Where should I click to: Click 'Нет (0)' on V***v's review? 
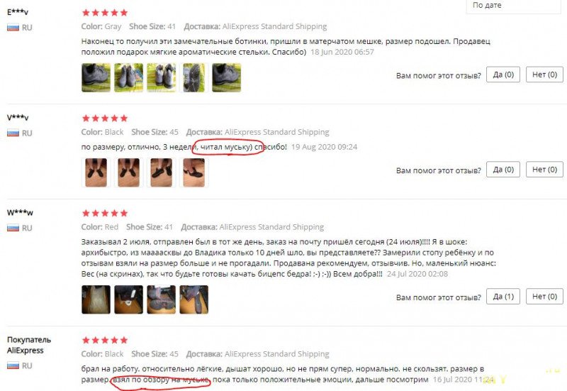pos(544,170)
